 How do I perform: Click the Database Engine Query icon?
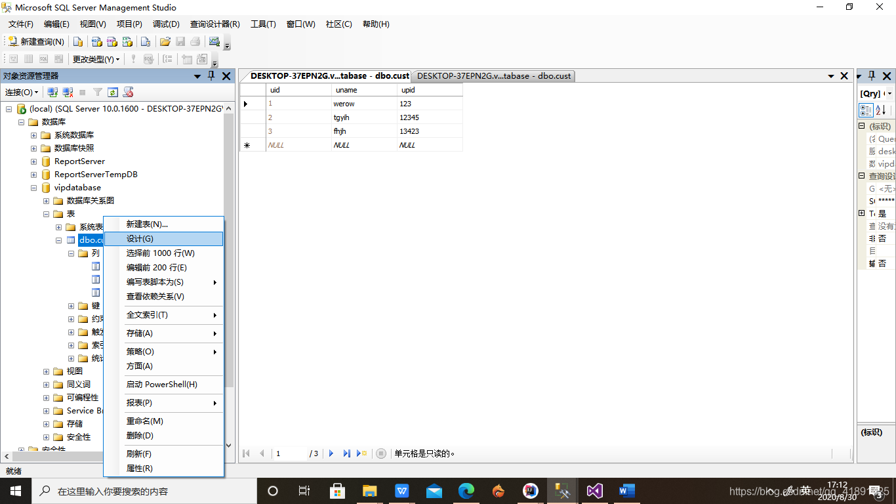pyautogui.click(x=78, y=42)
